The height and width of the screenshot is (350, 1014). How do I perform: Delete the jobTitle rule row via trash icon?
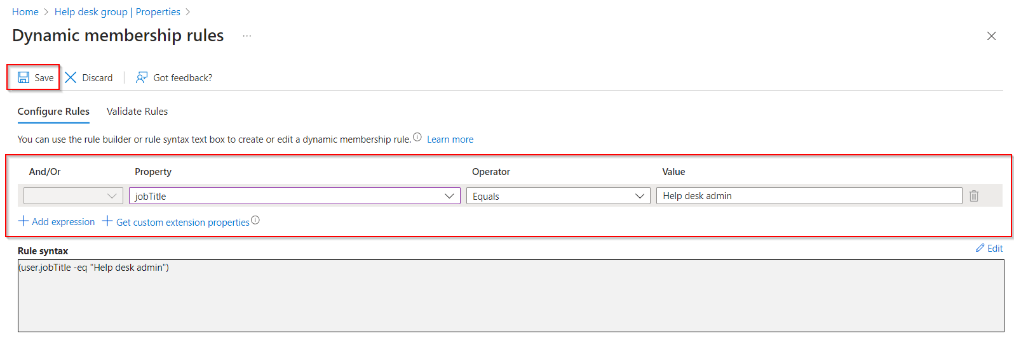[974, 196]
